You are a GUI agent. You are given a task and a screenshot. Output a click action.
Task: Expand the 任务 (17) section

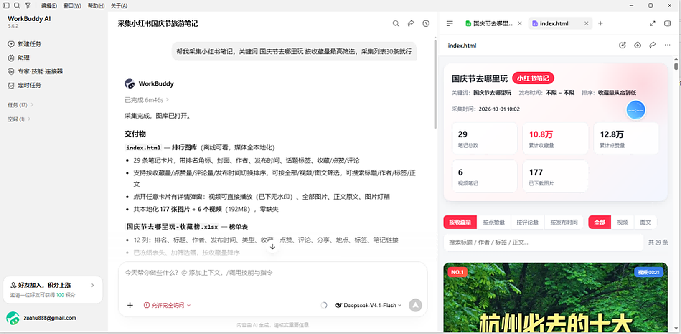click(20, 105)
